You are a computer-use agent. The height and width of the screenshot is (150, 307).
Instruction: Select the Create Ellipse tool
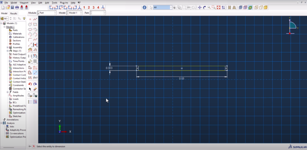30,29
